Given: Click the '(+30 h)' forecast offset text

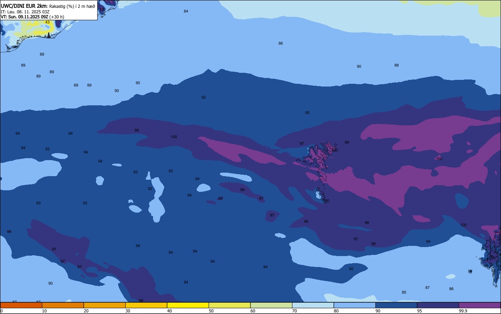Looking at the screenshot, I should [57, 17].
